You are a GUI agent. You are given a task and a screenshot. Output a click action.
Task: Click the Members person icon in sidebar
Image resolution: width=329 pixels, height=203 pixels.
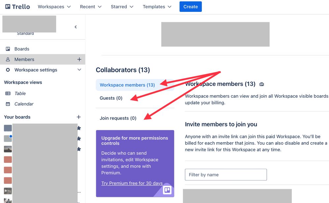coord(8,59)
